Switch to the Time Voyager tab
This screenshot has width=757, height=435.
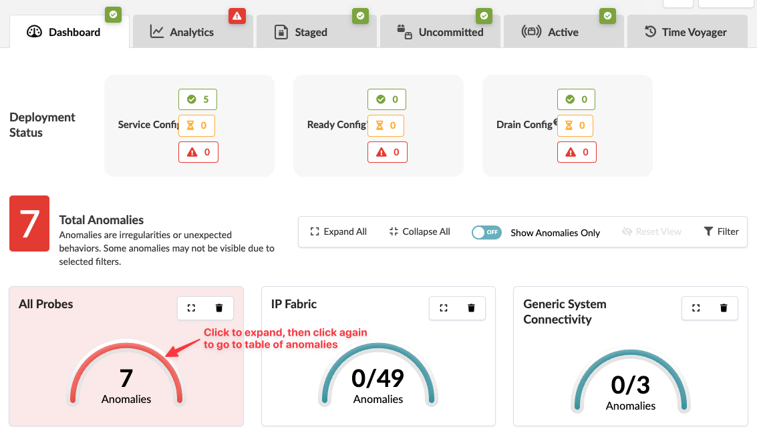686,32
